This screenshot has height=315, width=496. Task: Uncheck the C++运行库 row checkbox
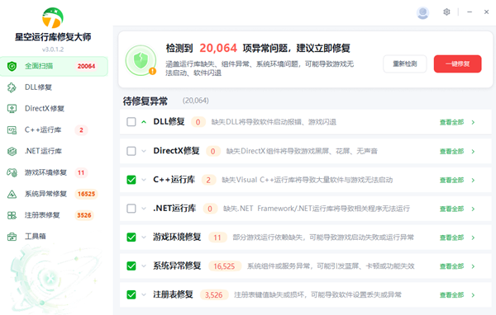point(131,180)
